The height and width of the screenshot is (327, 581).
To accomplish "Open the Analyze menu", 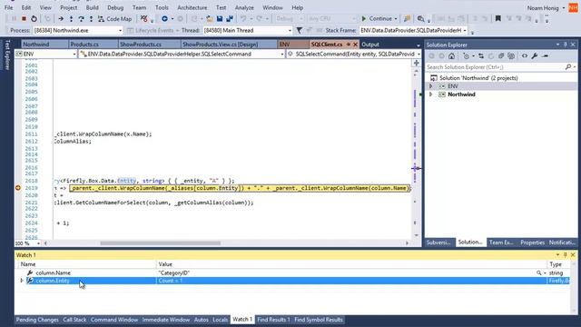I will point(244,7).
